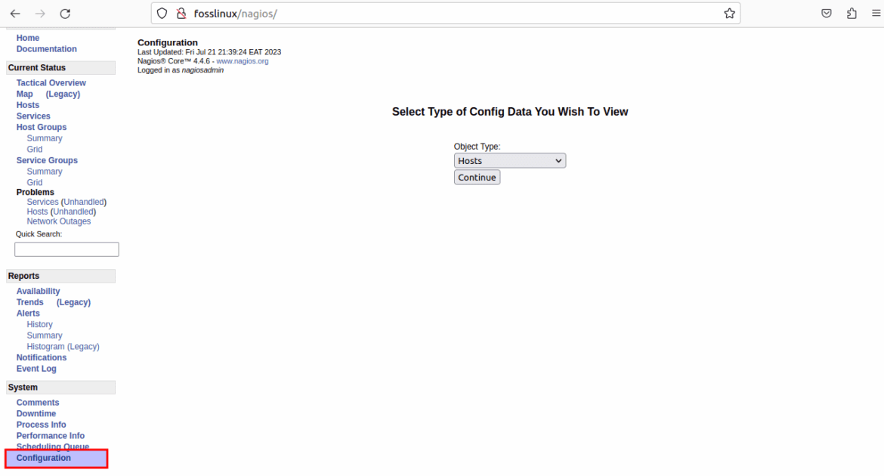Viewport: 884px width, 476px height.
Task: Show unhandled service problems
Action: (84, 202)
